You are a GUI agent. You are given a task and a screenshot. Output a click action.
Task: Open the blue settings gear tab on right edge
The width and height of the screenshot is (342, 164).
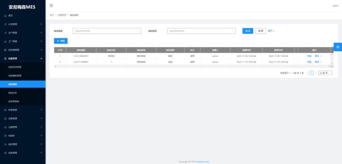point(338,47)
